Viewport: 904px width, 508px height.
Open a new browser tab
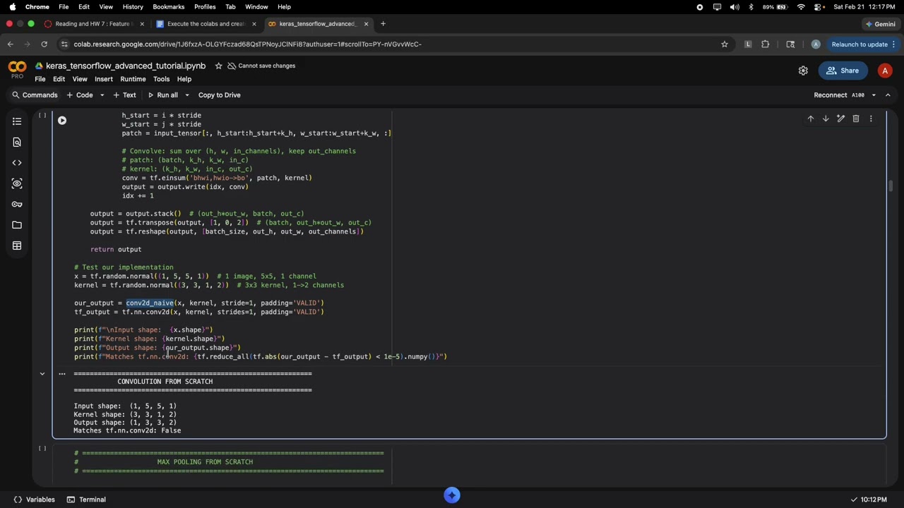[x=383, y=24]
